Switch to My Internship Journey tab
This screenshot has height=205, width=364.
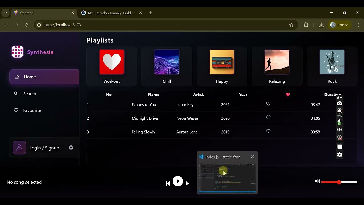coord(111,13)
